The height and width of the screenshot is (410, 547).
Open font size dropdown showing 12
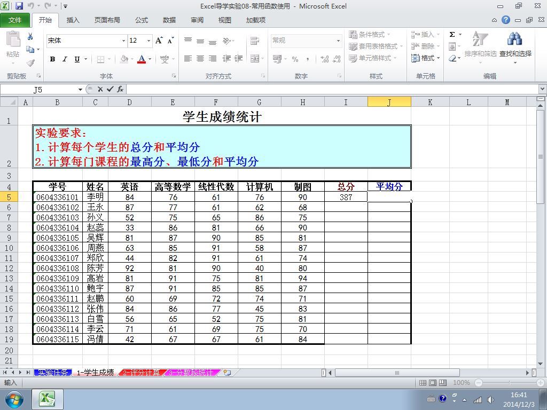coord(149,41)
